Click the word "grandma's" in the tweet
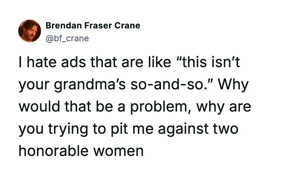 (88, 85)
